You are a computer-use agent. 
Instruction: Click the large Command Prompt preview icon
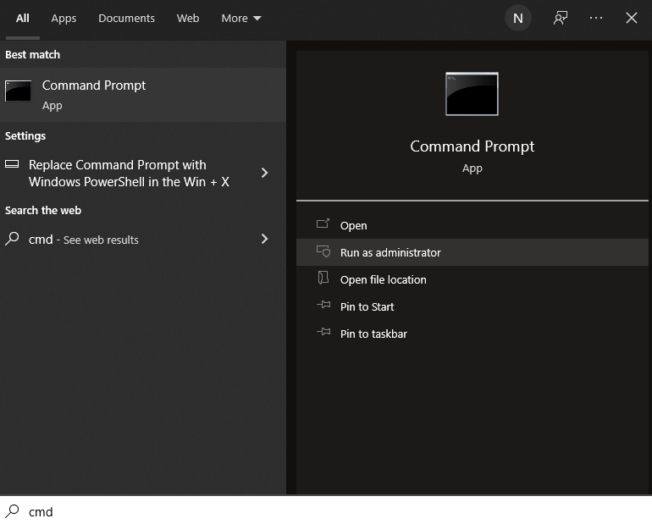coord(472,94)
